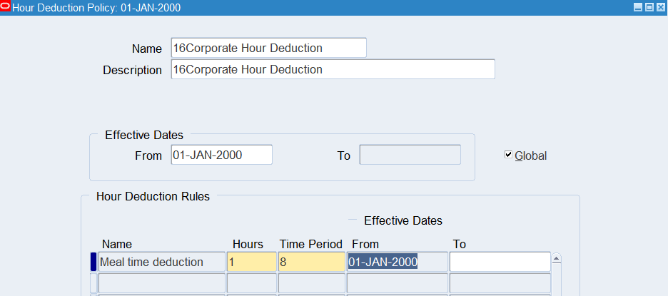Click the rule's empty To date field
Screen dimensions: 668x296
tap(500, 262)
